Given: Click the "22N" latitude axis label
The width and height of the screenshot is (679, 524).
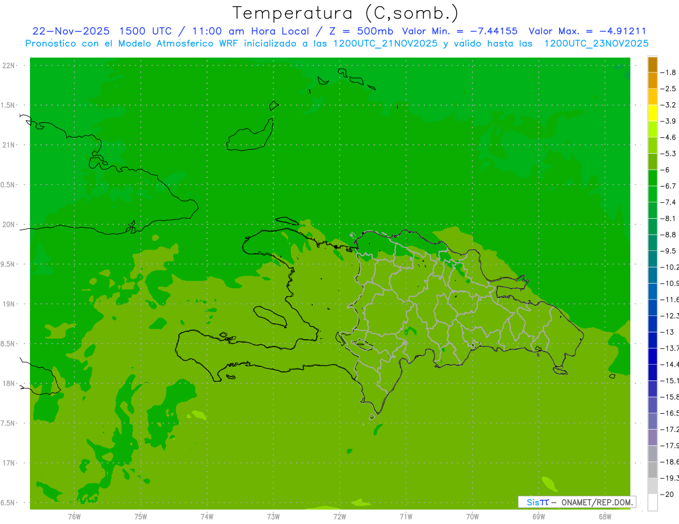Looking at the screenshot, I should 8,66.
